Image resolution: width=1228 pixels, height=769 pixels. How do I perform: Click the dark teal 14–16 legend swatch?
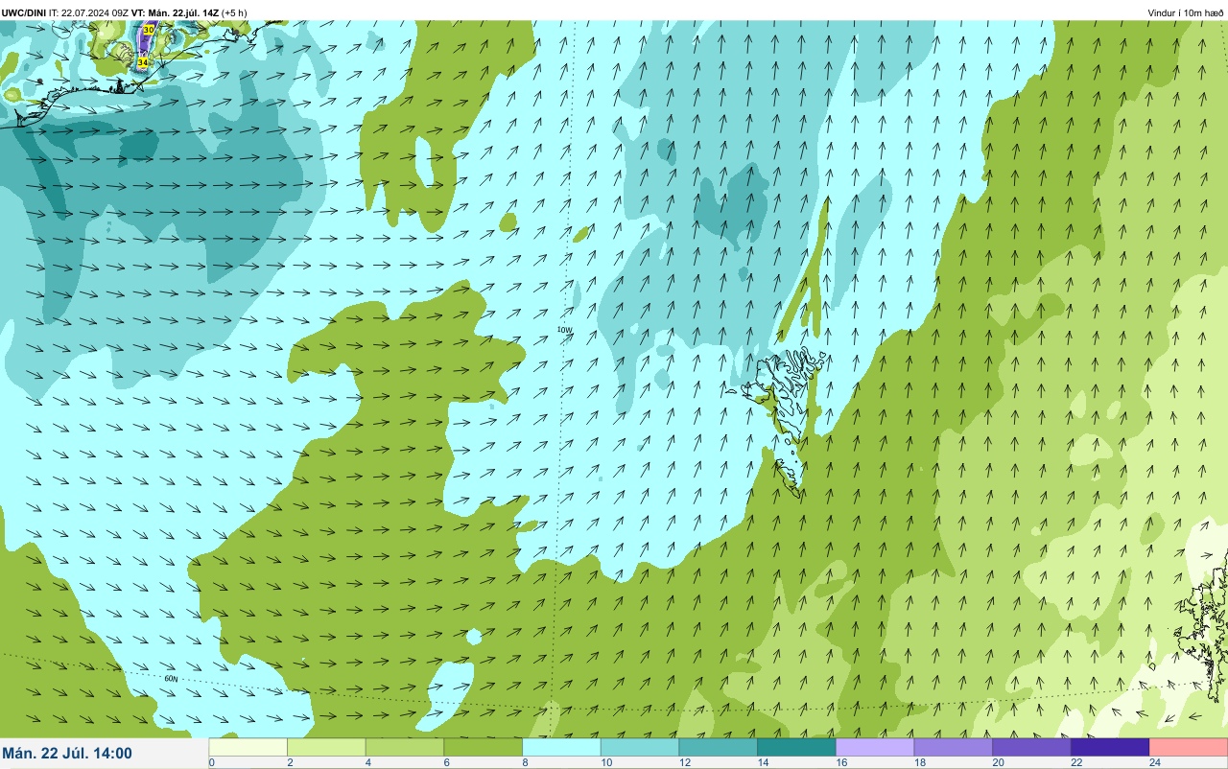pyautogui.click(x=797, y=747)
